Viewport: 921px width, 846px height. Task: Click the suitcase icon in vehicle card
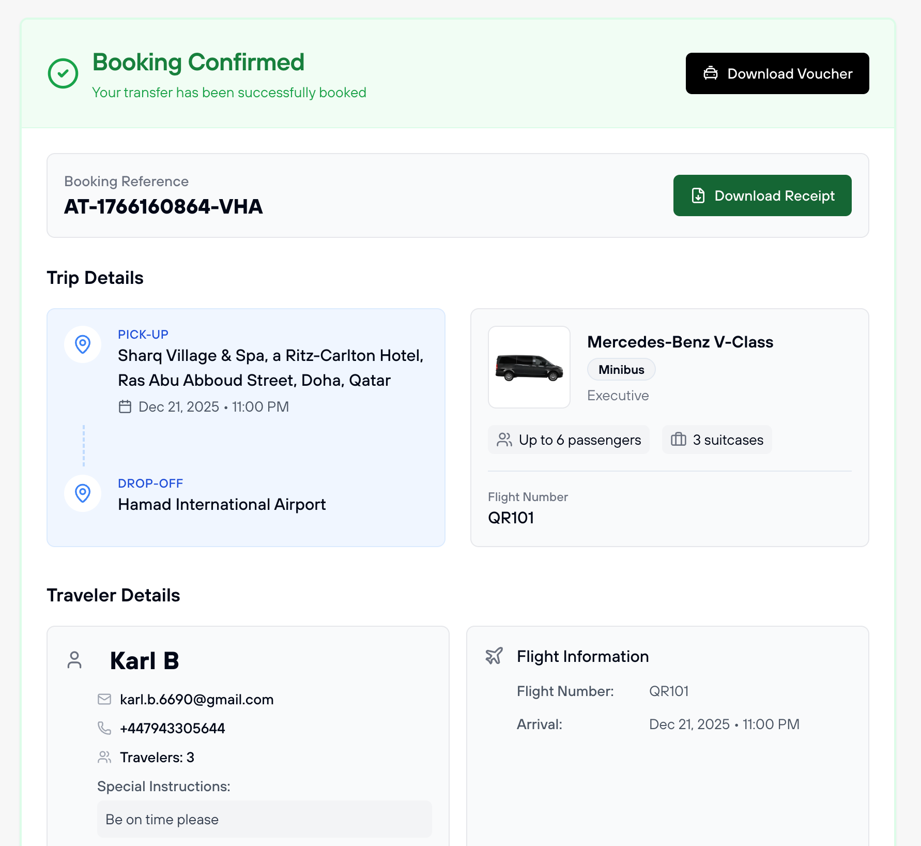678,440
